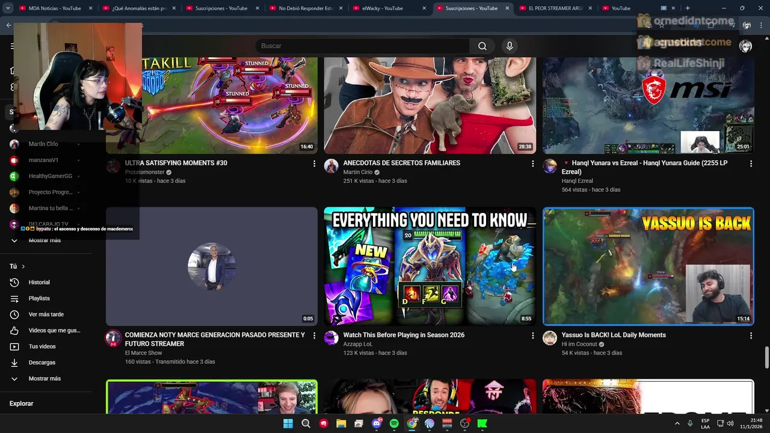Open Historial in the sidebar

coord(46,282)
